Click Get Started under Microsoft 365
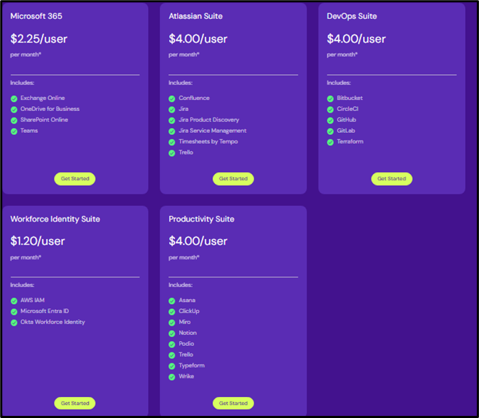 [x=75, y=178]
